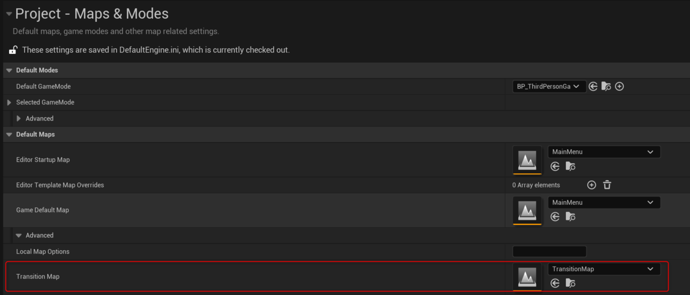690x295 pixels.
Task: Expand the Selected GameMode row
Action: click(9, 102)
